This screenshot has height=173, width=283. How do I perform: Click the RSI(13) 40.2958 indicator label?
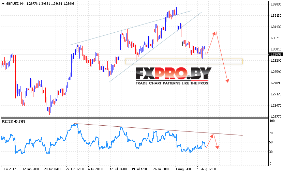coord(14,122)
